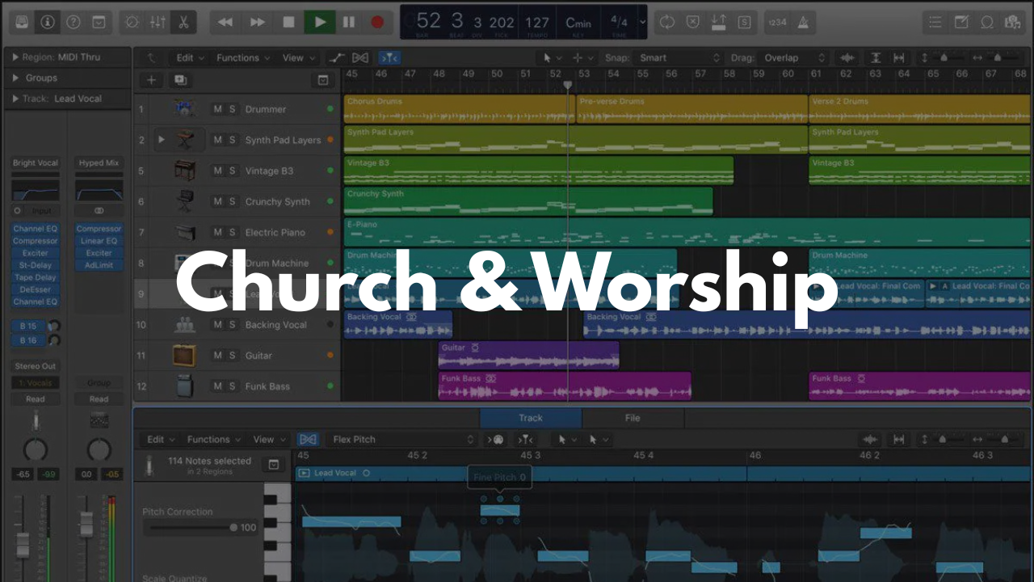Toggle the Catch Playhead button in tracks toolbar
1034x582 pixels.
389,57
